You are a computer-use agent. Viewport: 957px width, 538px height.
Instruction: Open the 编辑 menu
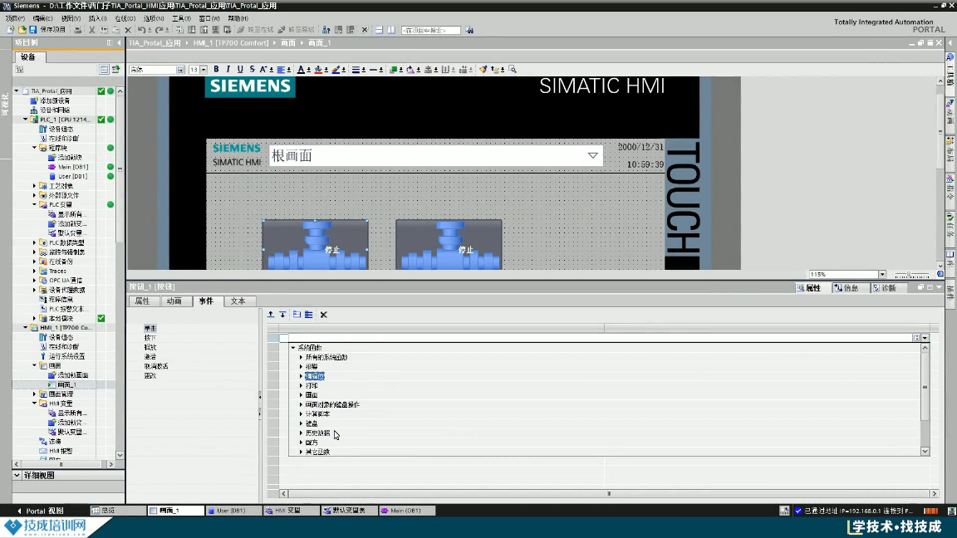[42, 18]
